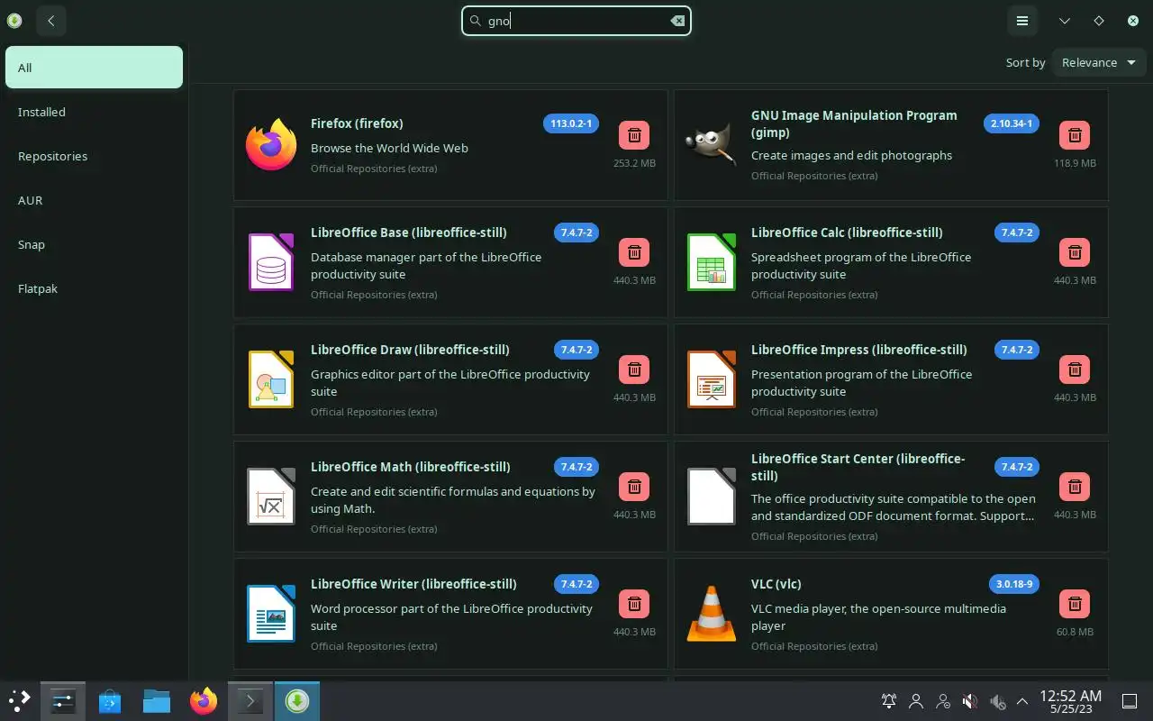Remove Firefox using its trash button

click(634, 135)
